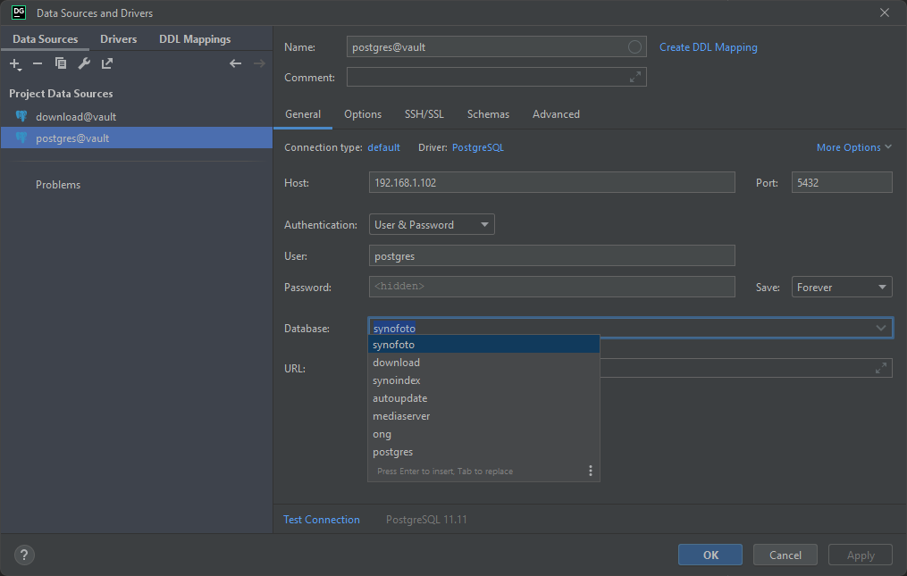Choose ong from database list
Viewport: 907px width, 576px height.
483,434
